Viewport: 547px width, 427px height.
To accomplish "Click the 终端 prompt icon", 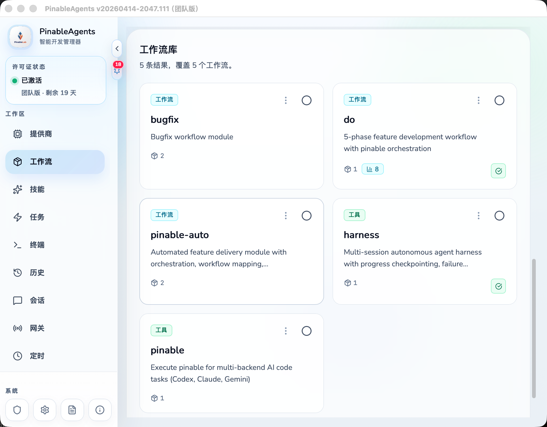I will [x=18, y=245].
